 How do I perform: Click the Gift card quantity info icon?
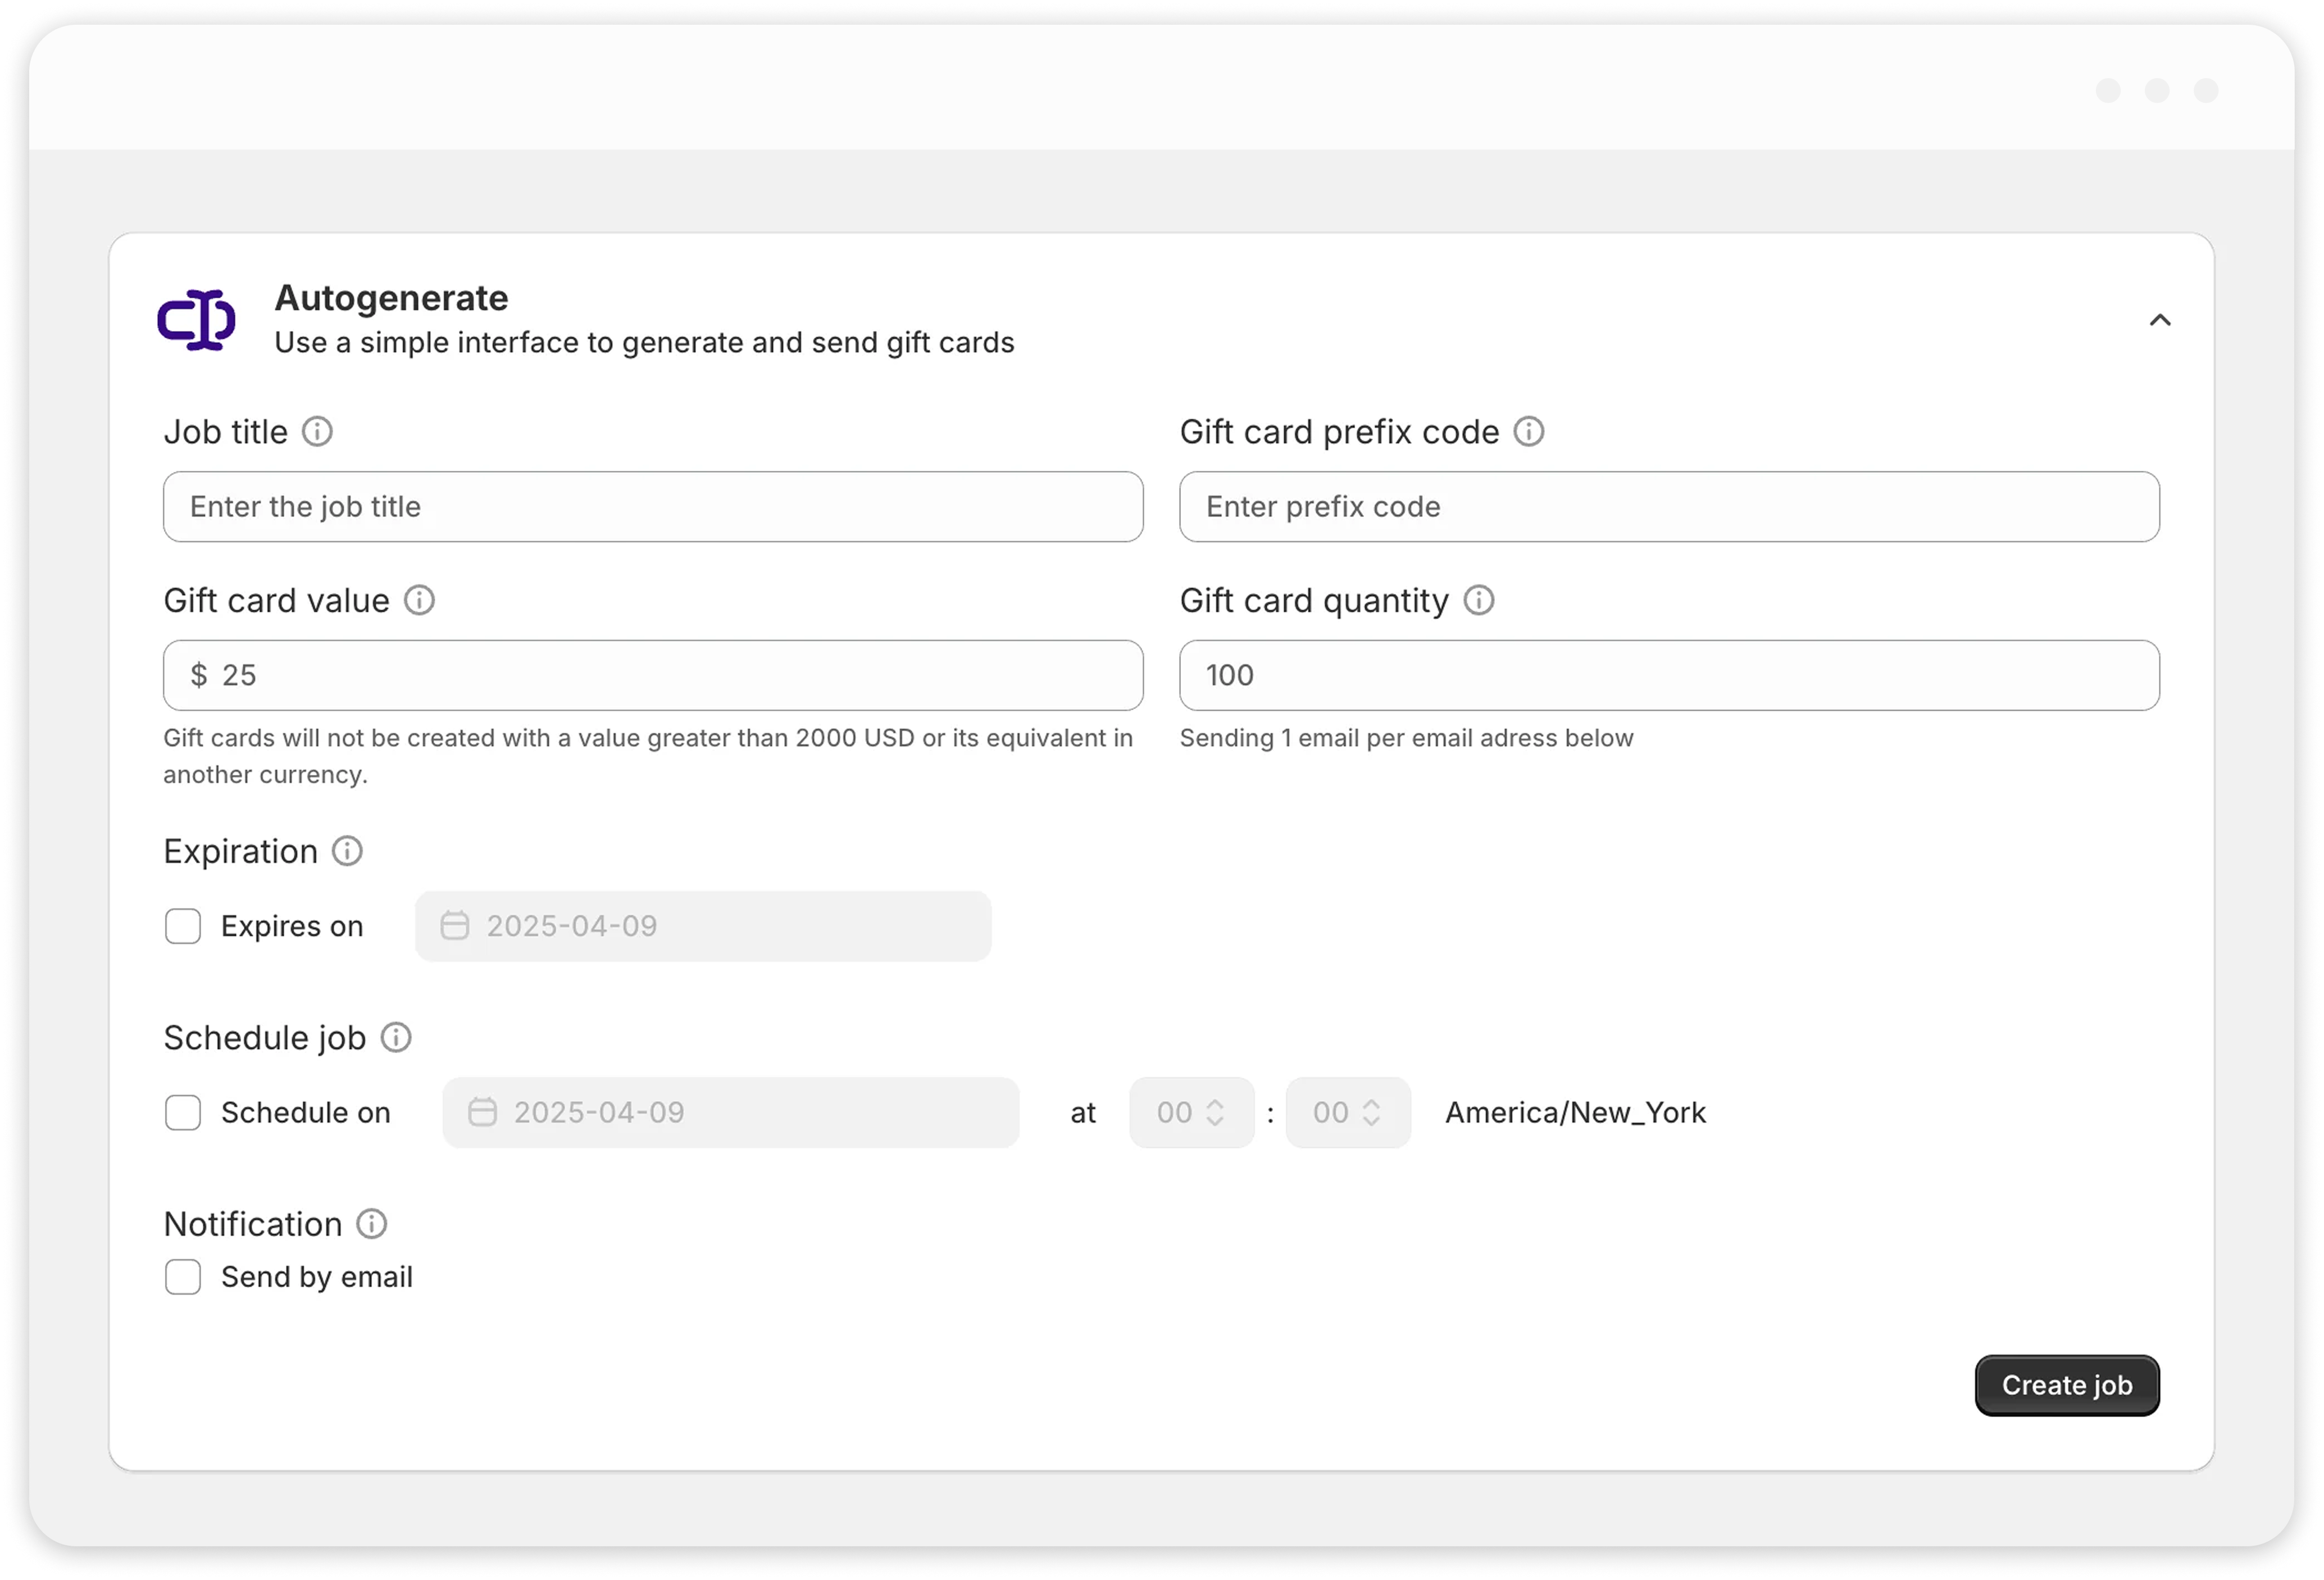tap(1478, 600)
